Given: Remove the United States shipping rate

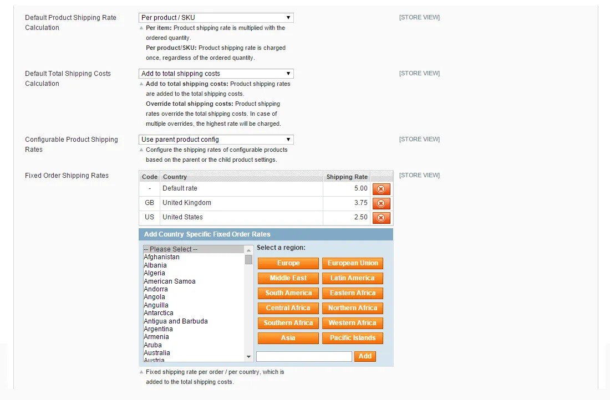Looking at the screenshot, I should (x=382, y=218).
